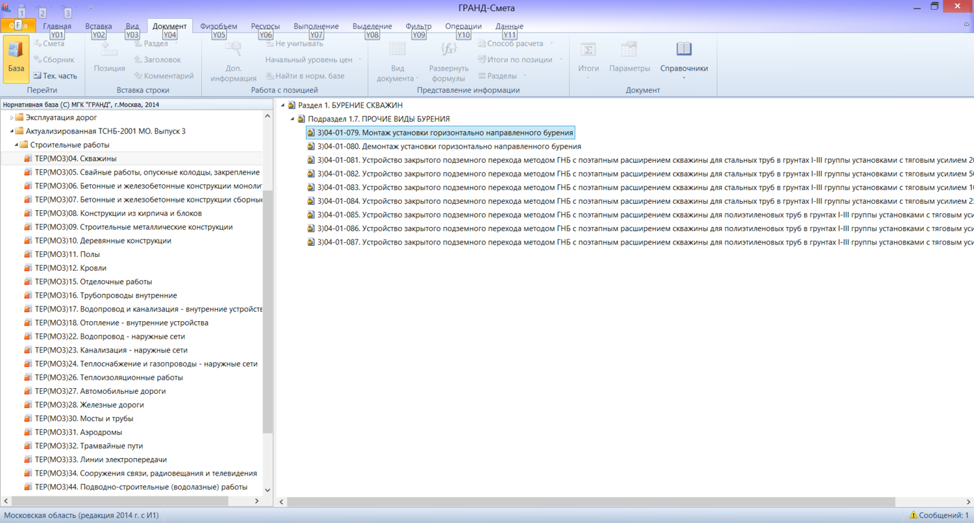This screenshot has width=974, height=523.
Task: Select ТЕР(МОЗ)11. Полы in tree
Action: coord(67,254)
